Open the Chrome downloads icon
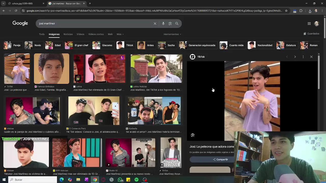 pyautogui.click(x=310, y=11)
